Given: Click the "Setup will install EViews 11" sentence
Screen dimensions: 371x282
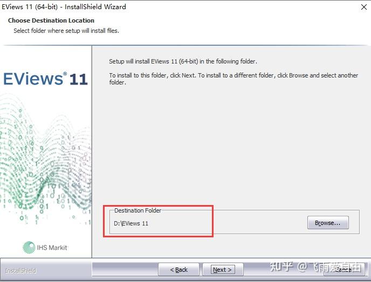Looking at the screenshot, I should coord(183,61).
